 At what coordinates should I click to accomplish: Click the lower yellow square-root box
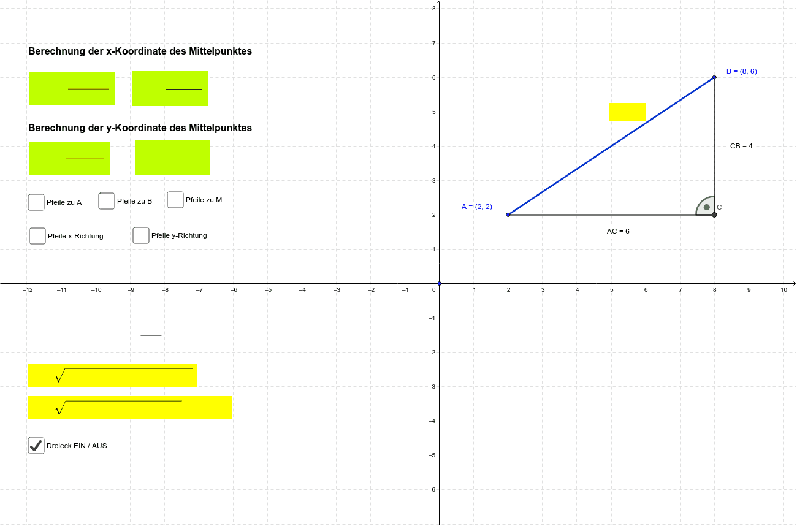pyautogui.click(x=130, y=408)
